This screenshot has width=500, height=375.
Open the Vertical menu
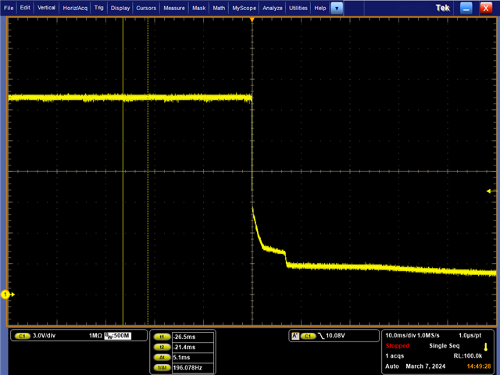46,8
